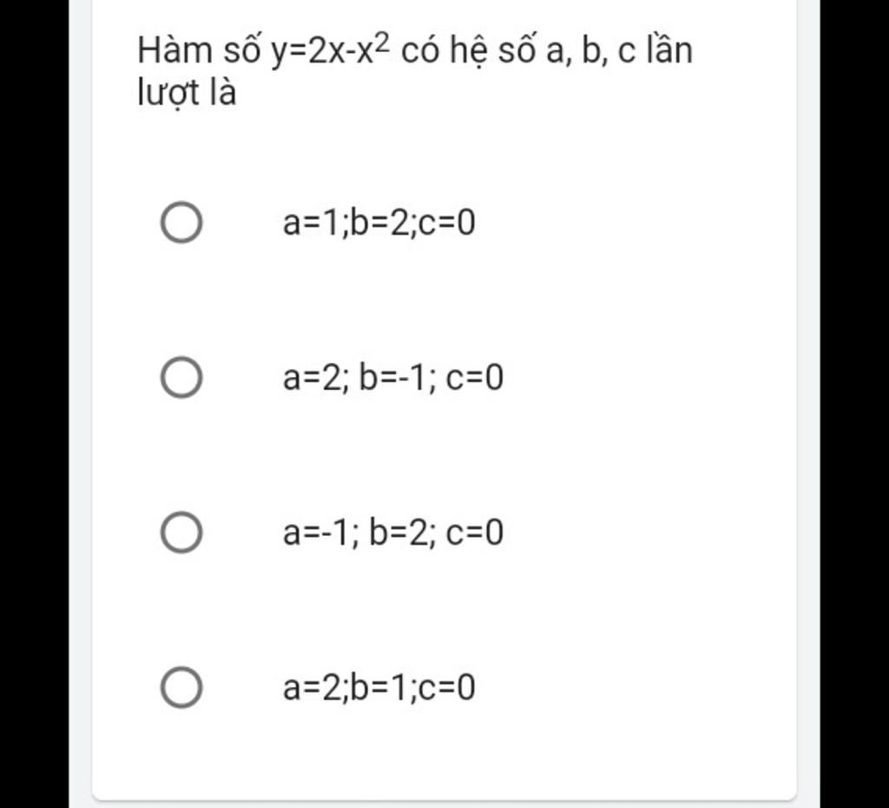The height and width of the screenshot is (808, 889).
Task: Choose the radio button for a=-1; b=2; c=0
Action: pyautogui.click(x=181, y=533)
